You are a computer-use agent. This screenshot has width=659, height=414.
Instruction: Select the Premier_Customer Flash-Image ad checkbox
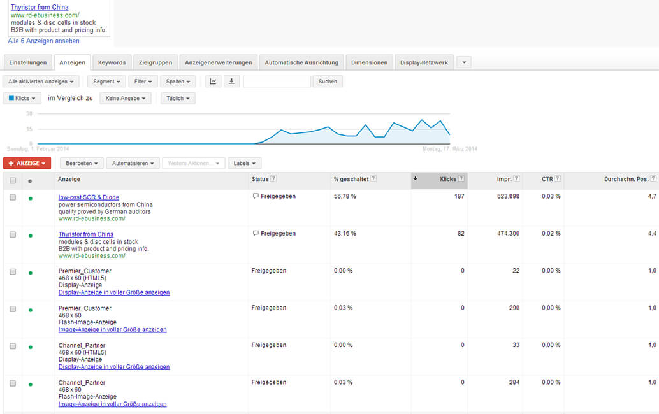pos(13,309)
